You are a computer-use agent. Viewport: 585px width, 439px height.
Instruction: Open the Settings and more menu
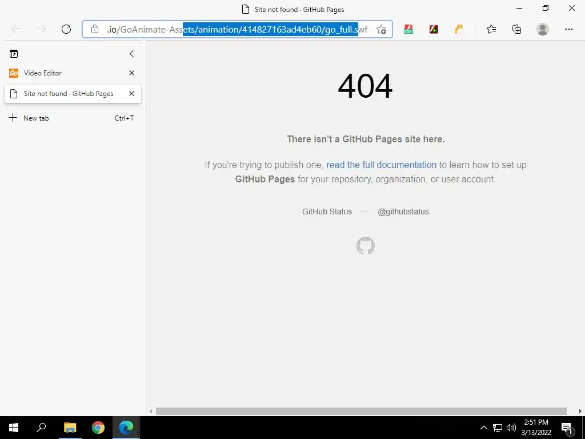568,29
